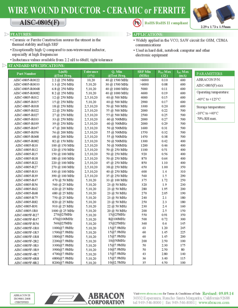Select part number AISC-0805-R027
The height and width of the screenshot is (308, 238).
pos(26,115)
